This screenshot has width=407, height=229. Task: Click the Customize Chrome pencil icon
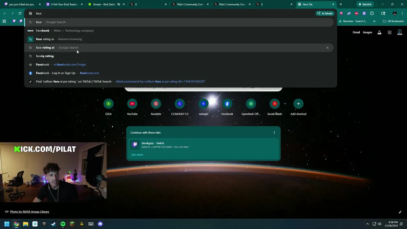coord(400,212)
